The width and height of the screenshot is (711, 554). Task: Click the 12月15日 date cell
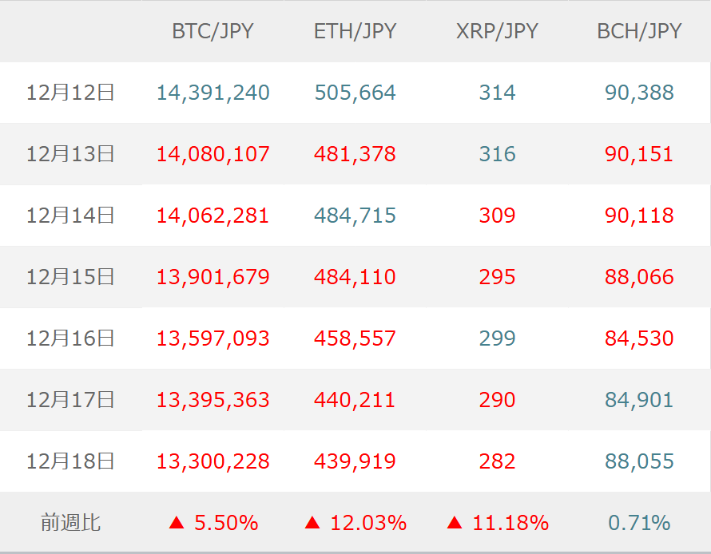71,277
